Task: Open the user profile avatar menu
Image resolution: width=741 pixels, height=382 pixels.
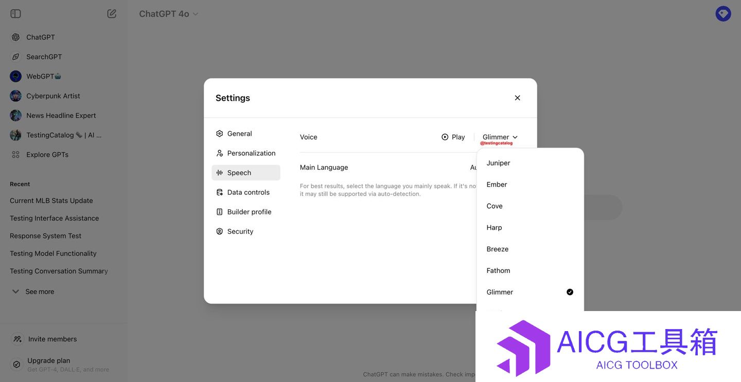Action: coord(723,14)
